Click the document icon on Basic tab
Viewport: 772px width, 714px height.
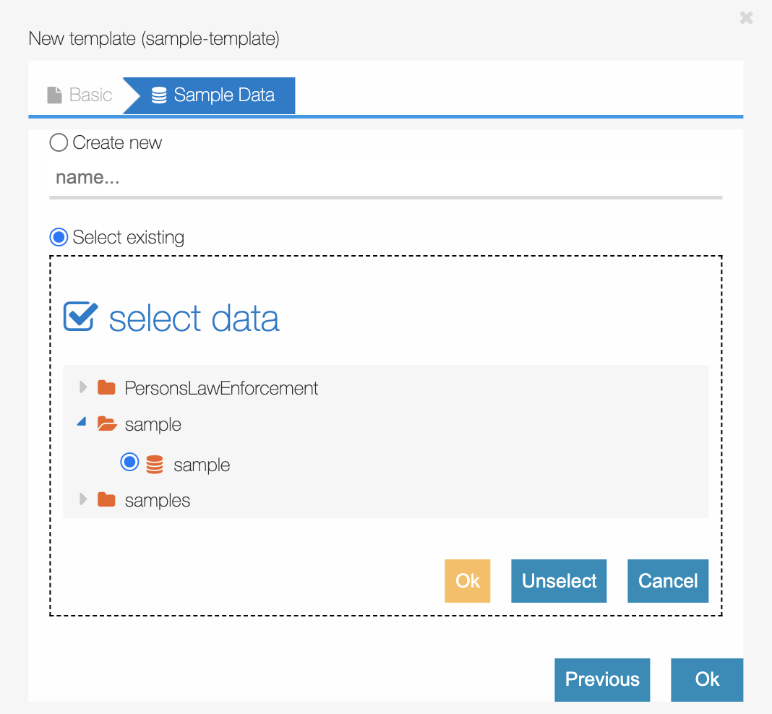(x=55, y=94)
